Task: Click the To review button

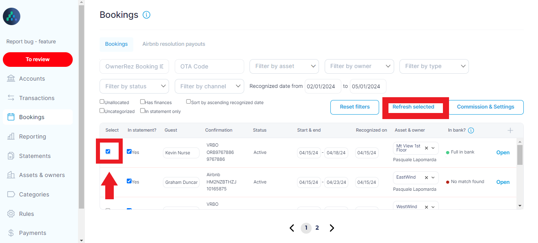Action: (38, 60)
